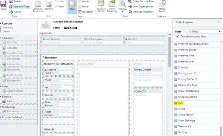Image resolution: width=223 pixels, height=136 pixels.
Task: Pick the Primary Twitter ID field
Action: pos(186,79)
